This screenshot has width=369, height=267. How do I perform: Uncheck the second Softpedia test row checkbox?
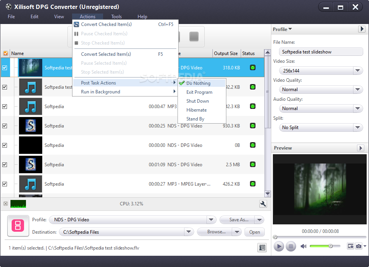tap(5, 87)
